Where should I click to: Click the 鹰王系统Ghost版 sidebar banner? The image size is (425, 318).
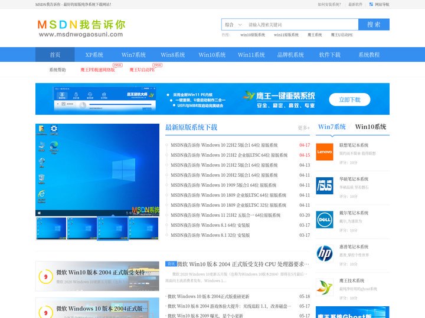click(x=352, y=312)
